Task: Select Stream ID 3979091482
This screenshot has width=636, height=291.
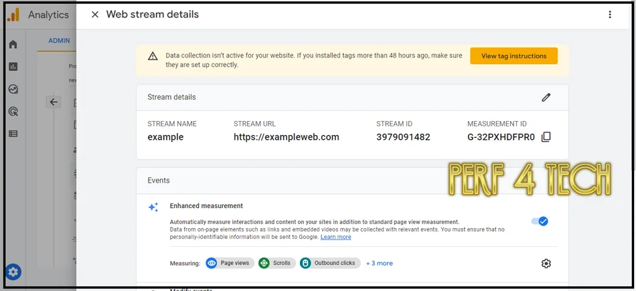Action: pos(403,137)
